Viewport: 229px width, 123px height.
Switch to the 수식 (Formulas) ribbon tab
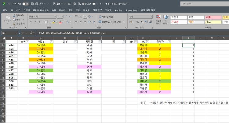point(54,10)
